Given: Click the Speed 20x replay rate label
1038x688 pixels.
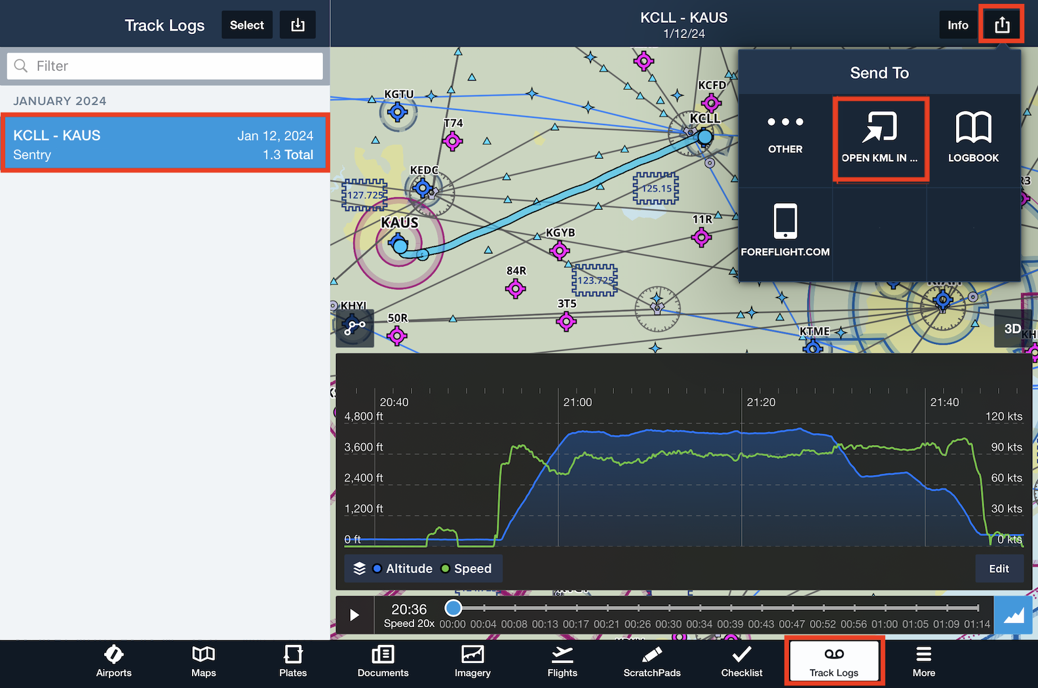Looking at the screenshot, I should click(x=409, y=623).
